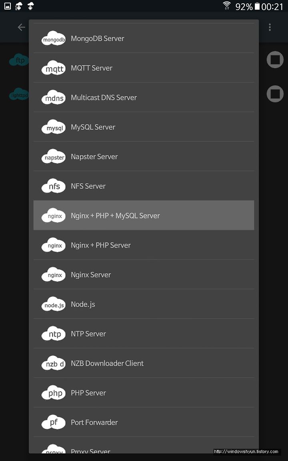Open the three-dot overflow menu
The height and width of the screenshot is (461, 288).
[270, 27]
